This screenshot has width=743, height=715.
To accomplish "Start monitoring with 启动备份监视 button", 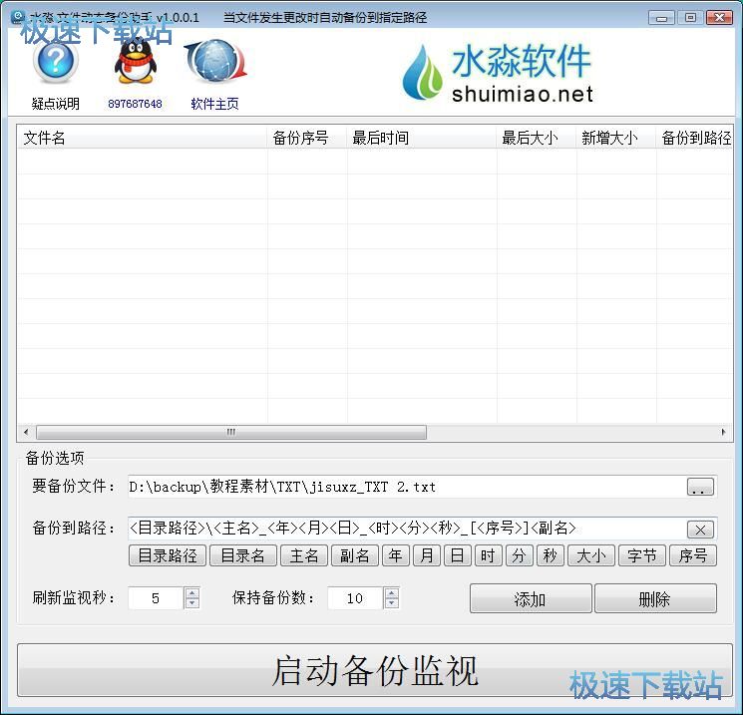I will [x=375, y=670].
